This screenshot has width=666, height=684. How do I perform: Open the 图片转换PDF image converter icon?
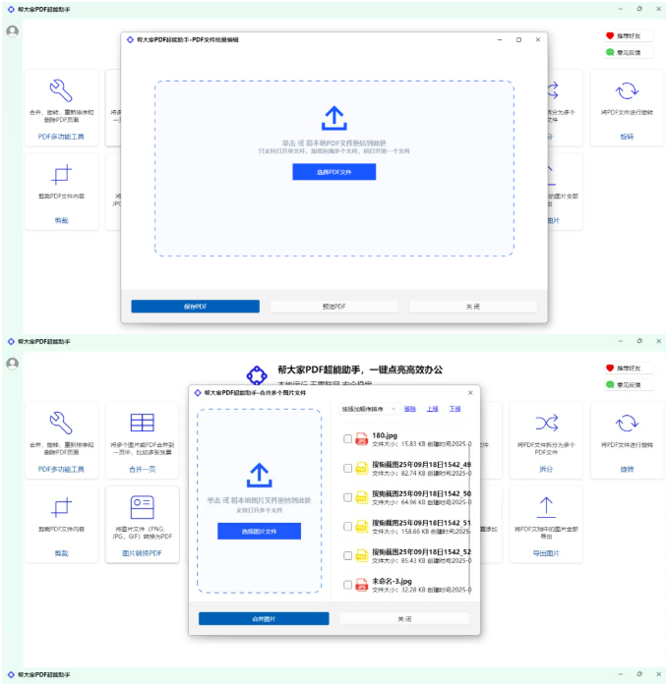coord(143,507)
